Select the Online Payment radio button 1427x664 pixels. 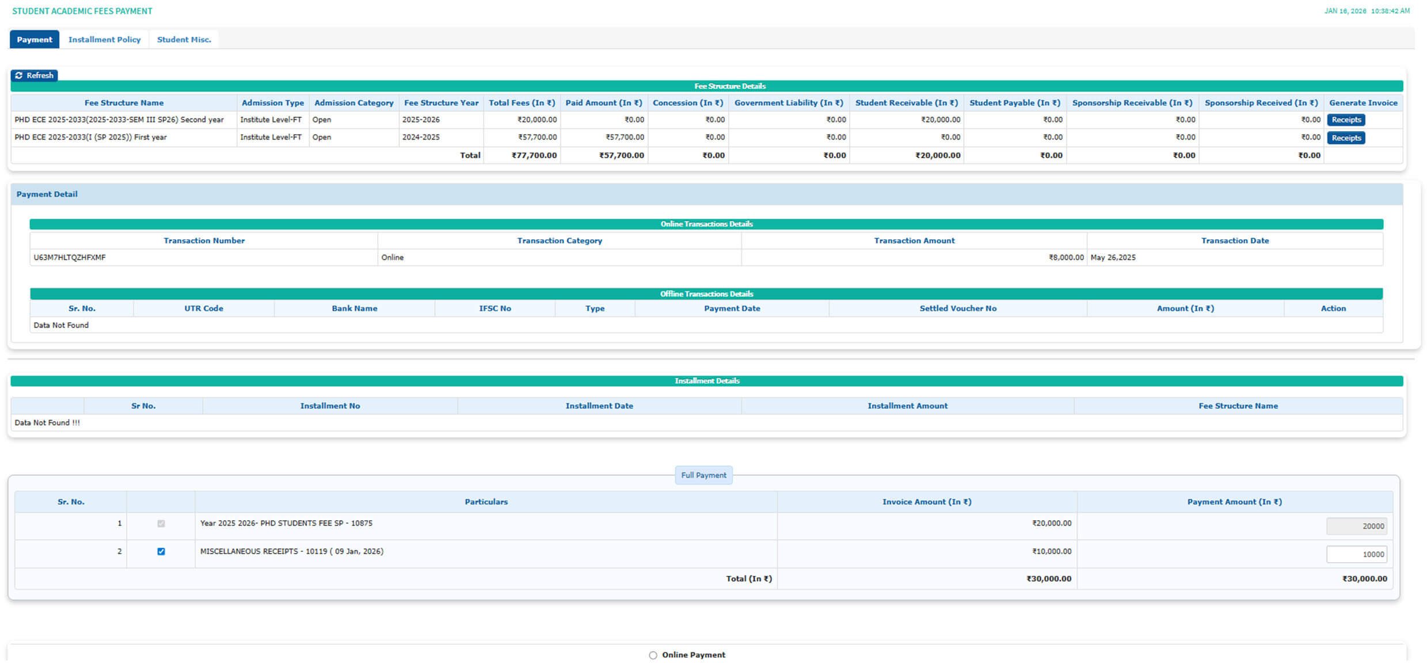(653, 655)
